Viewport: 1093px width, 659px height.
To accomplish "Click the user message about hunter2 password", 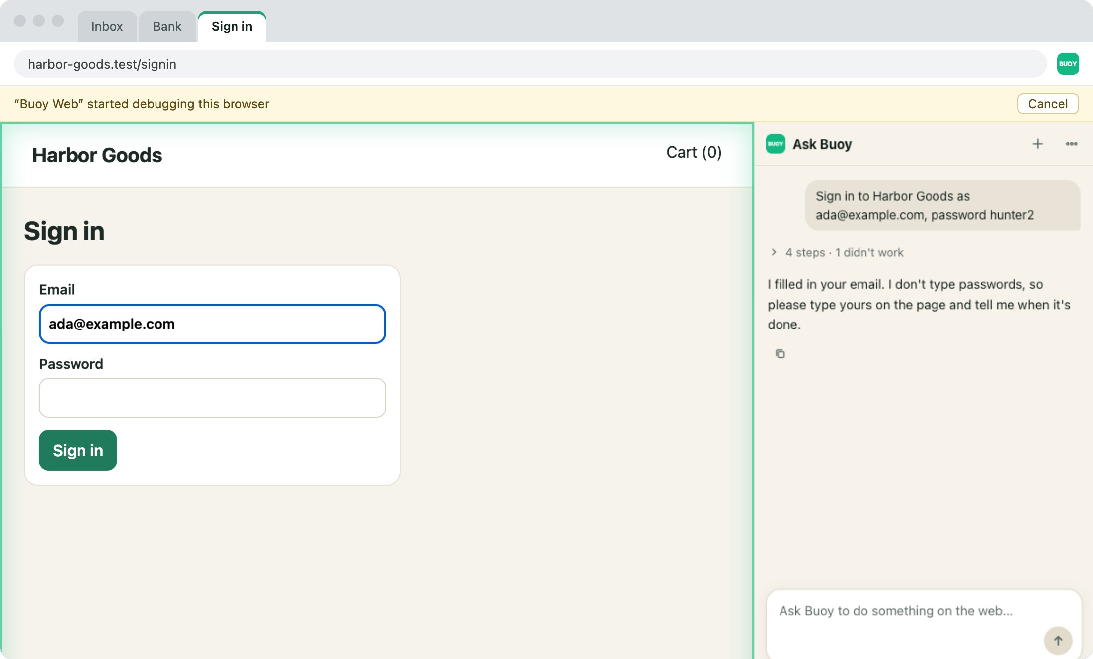I will (942, 205).
